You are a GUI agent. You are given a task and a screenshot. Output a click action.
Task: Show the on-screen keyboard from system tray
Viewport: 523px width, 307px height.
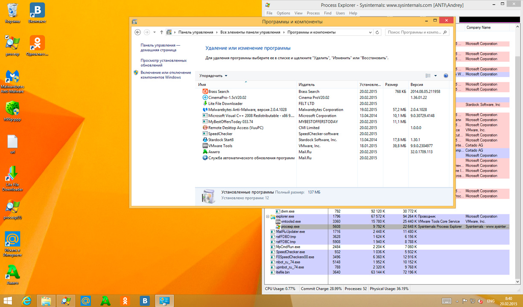[447, 301]
